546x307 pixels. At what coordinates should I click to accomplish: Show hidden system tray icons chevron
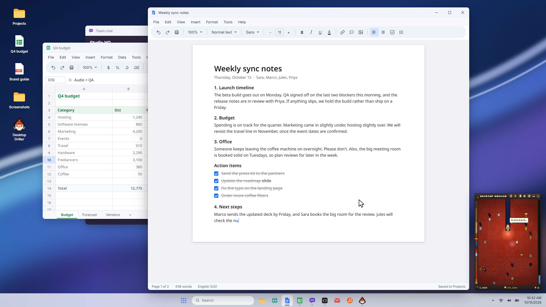(x=493, y=300)
